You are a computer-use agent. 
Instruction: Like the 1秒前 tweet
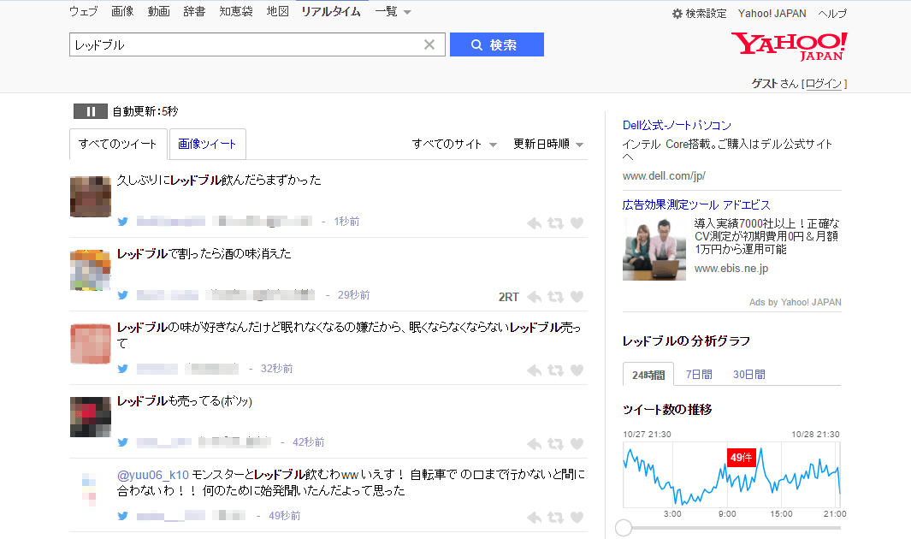(x=577, y=223)
